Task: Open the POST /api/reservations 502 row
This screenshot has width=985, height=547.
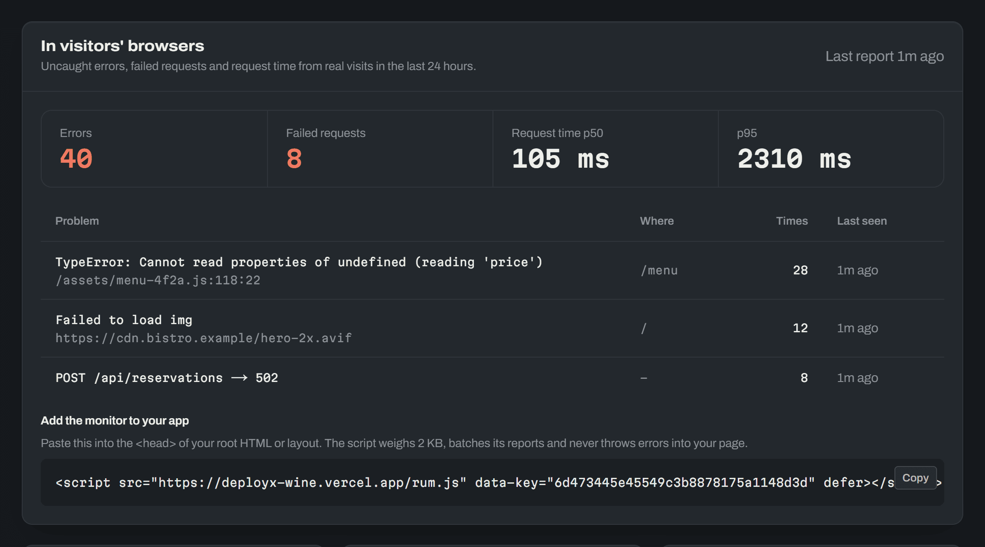Action: 492,378
